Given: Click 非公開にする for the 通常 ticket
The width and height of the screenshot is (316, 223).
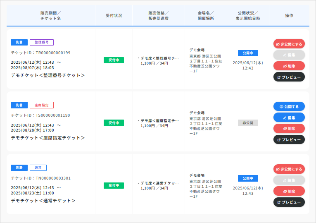Looking at the screenshot, I should (x=289, y=169).
